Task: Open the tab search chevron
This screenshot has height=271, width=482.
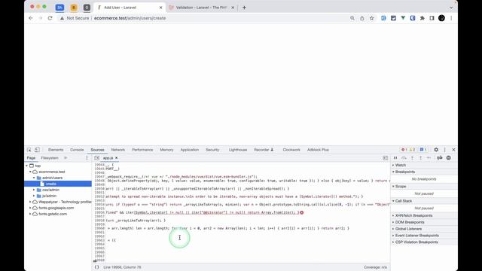Action: 451,8
